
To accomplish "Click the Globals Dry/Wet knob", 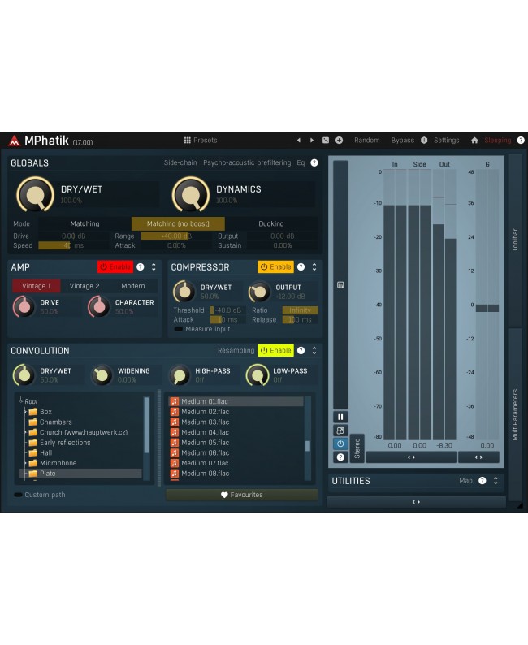I will pos(36,195).
